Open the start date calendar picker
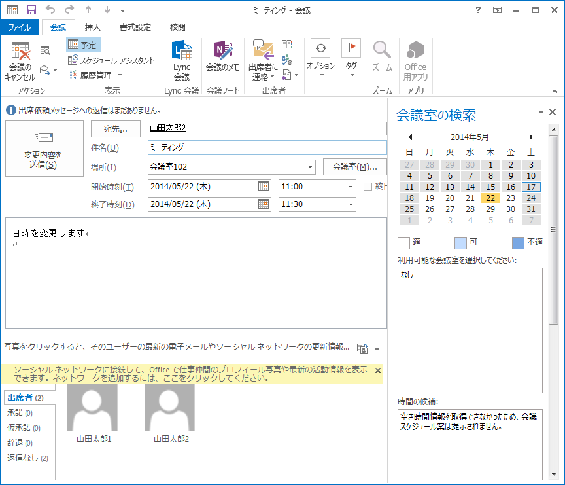 264,187
